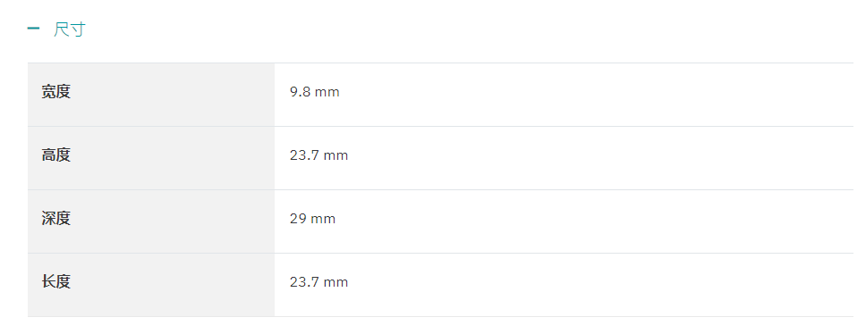Image resolution: width=866 pixels, height=334 pixels.
Task: Click the 度 character in 长度 label
Action: pos(64,282)
